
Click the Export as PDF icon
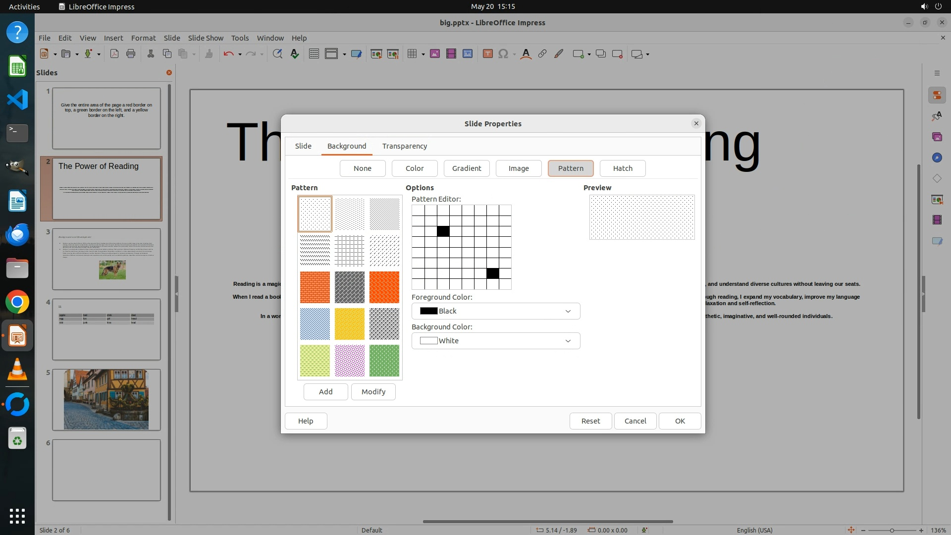114,54
